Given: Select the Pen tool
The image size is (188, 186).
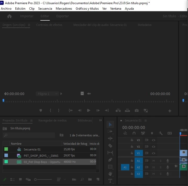Looking at the screenshot, I should (110, 160).
